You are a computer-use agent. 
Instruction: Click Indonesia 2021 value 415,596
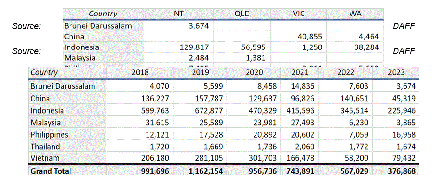pos(301,110)
